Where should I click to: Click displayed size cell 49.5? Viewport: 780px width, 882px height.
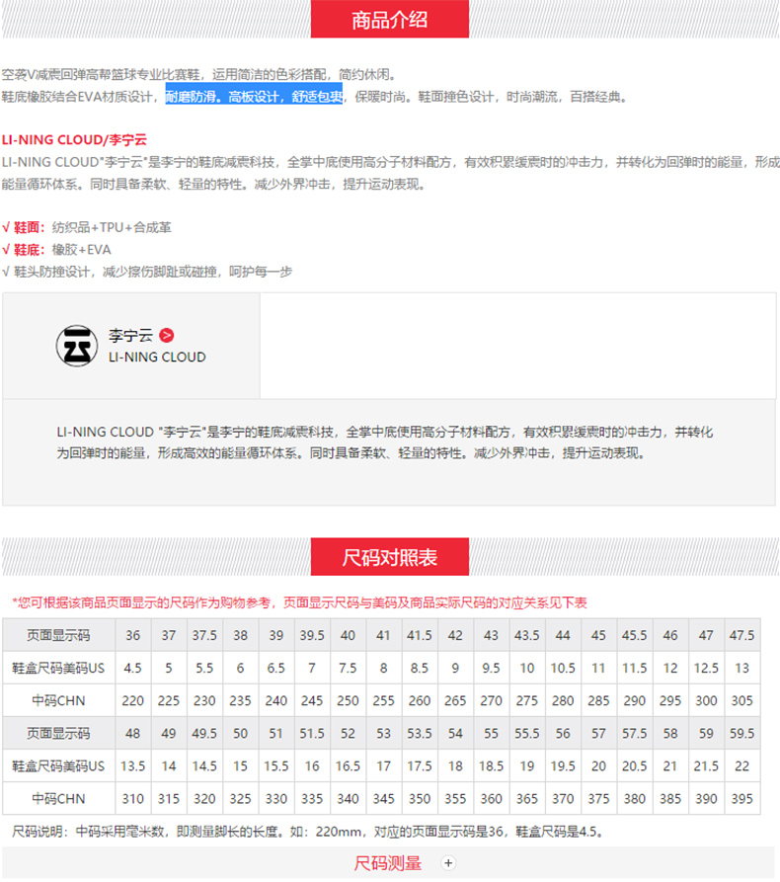tap(204, 733)
